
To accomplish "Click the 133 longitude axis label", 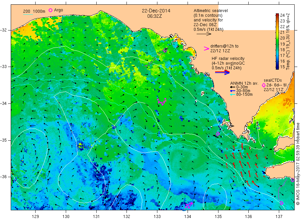I will click(157, 217).
